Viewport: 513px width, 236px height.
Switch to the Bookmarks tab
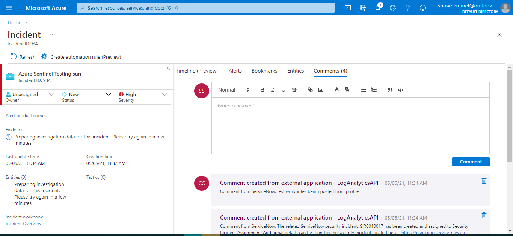pos(264,71)
